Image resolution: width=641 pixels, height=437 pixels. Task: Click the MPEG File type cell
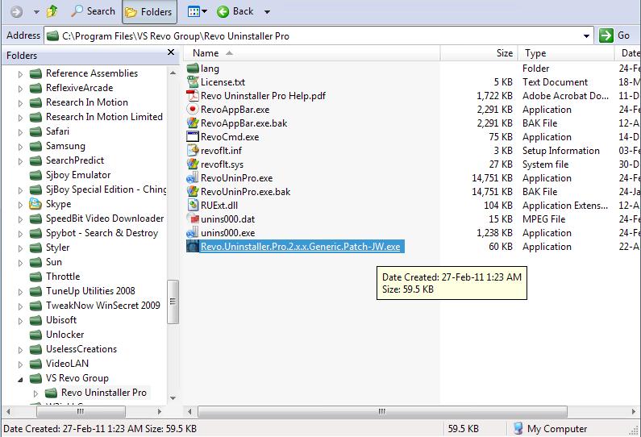tap(543, 219)
